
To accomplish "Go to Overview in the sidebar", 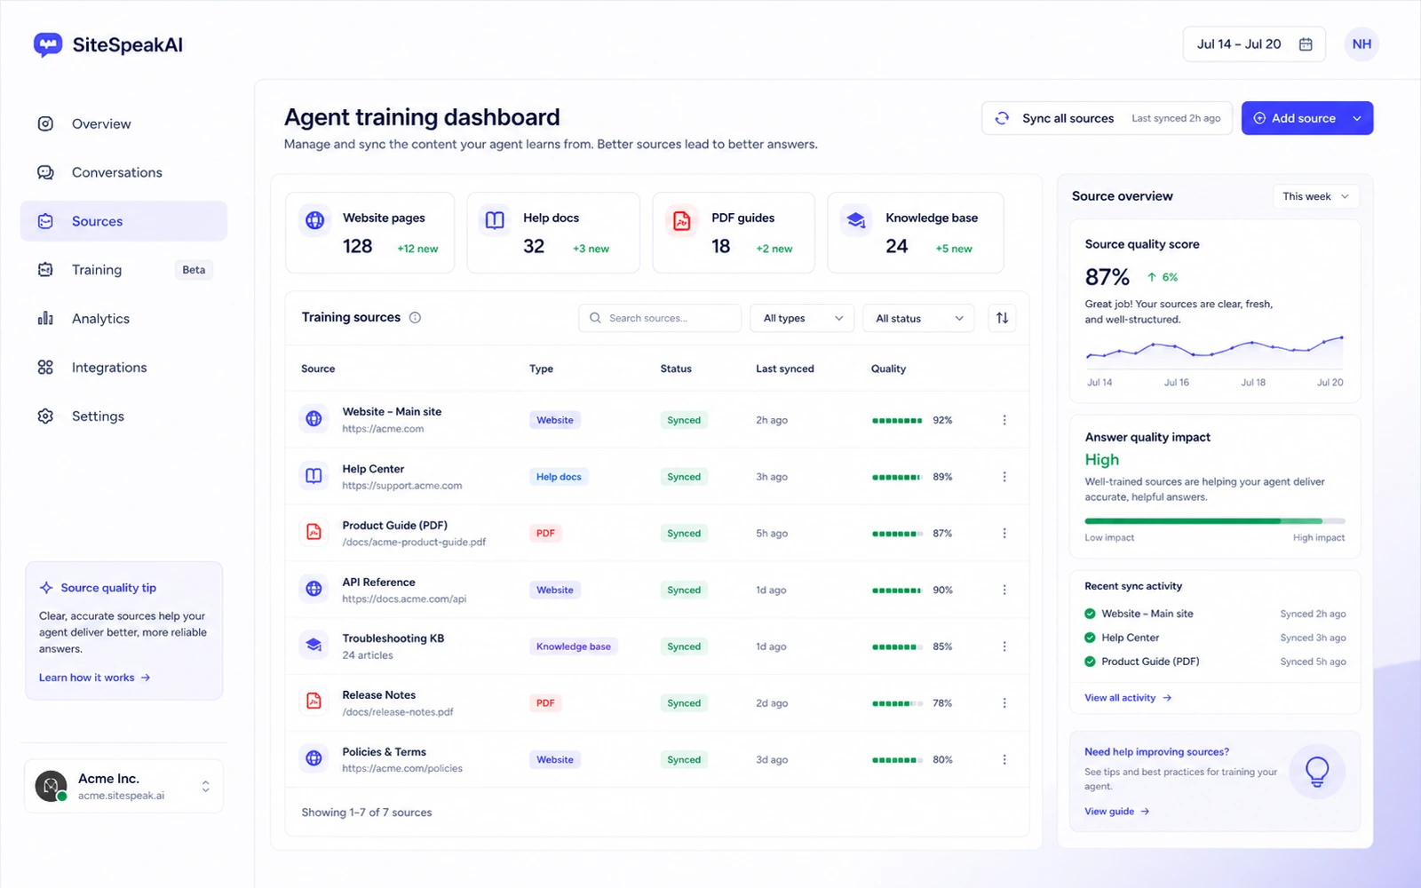I will (123, 124).
